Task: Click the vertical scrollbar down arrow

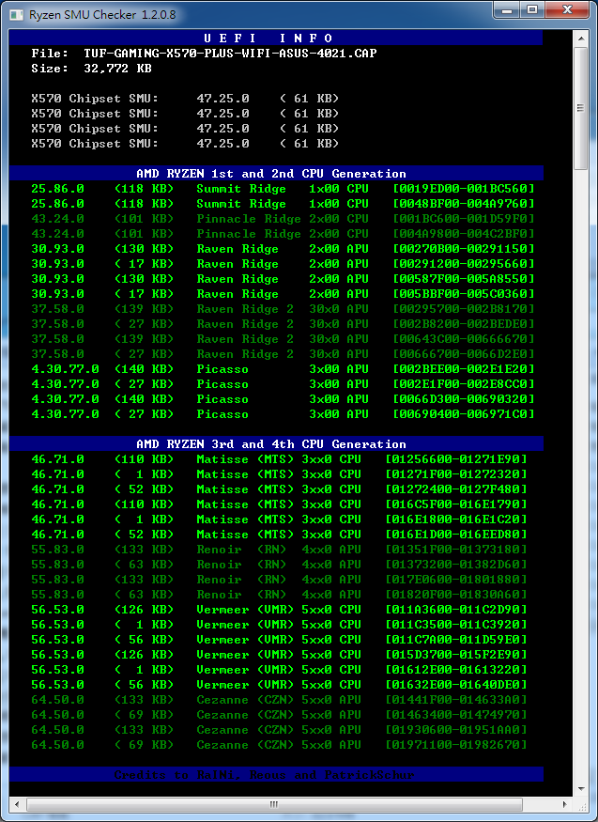Action: pyautogui.click(x=580, y=789)
